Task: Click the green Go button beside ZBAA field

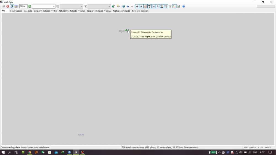Action: pos(30,6)
